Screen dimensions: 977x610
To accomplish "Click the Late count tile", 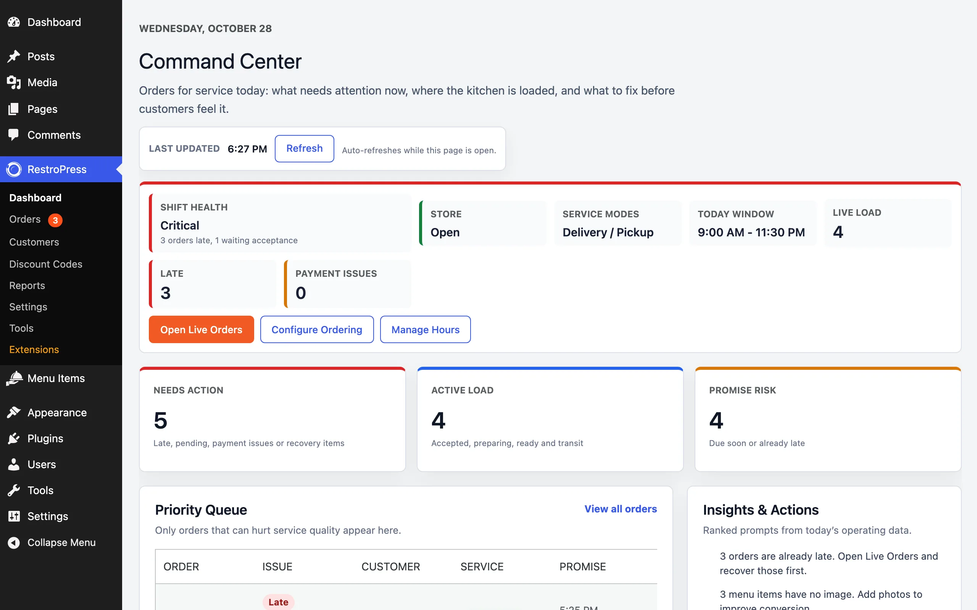I will (x=213, y=284).
